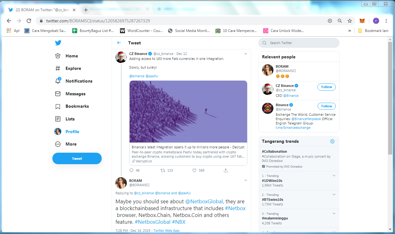Open Explore from the left navigation

pos(68,68)
